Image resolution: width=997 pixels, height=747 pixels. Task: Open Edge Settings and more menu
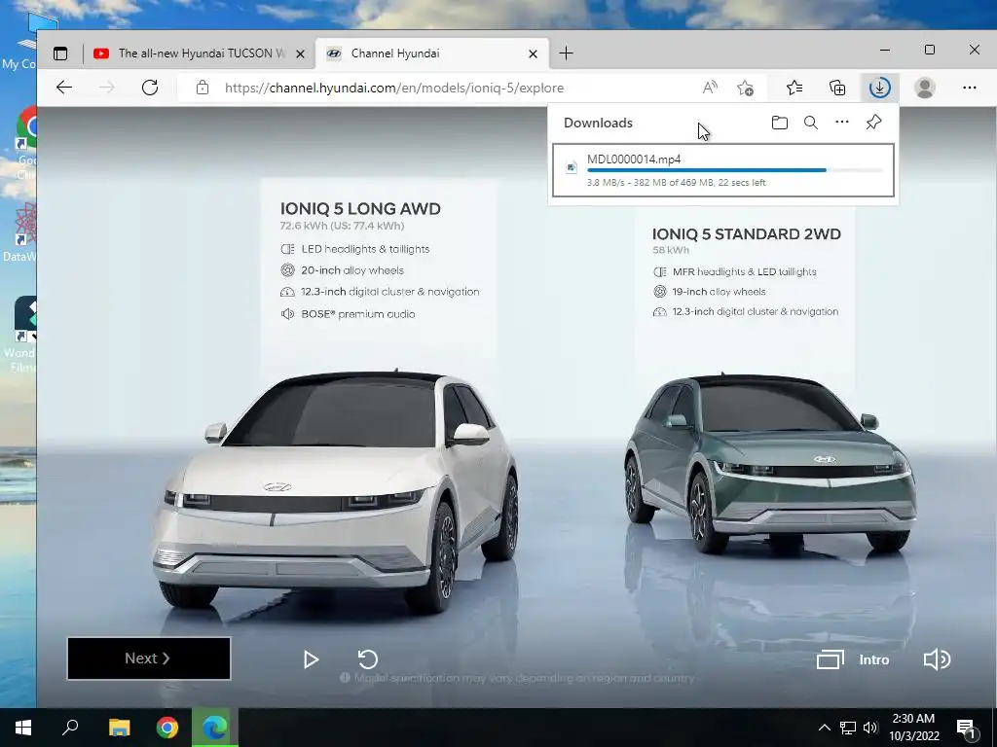point(969,88)
